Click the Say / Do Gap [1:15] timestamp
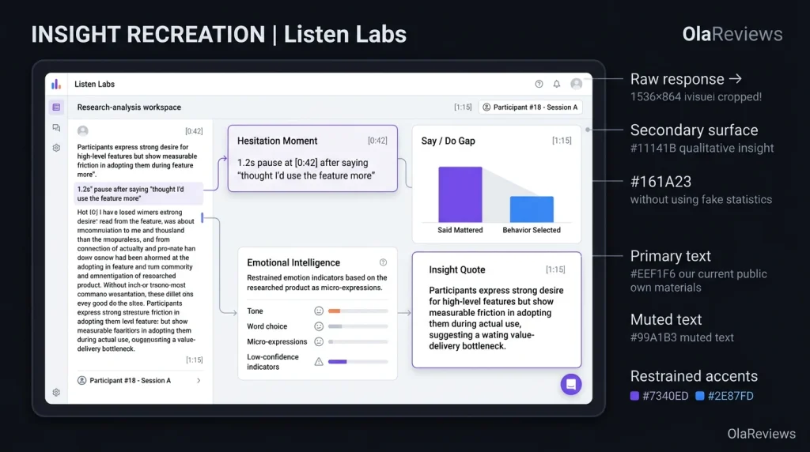Image resolution: width=810 pixels, height=452 pixels. (562, 141)
